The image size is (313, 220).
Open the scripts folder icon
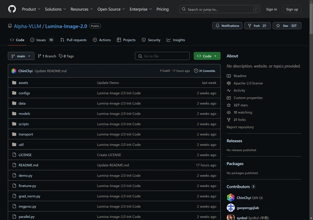[x=14, y=124]
